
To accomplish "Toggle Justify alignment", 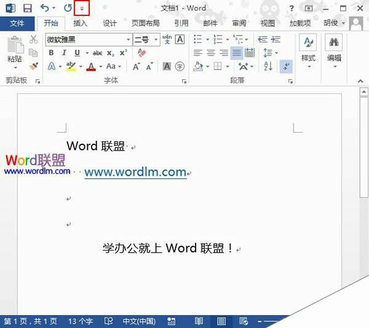I will pyautogui.click(x=237, y=53).
